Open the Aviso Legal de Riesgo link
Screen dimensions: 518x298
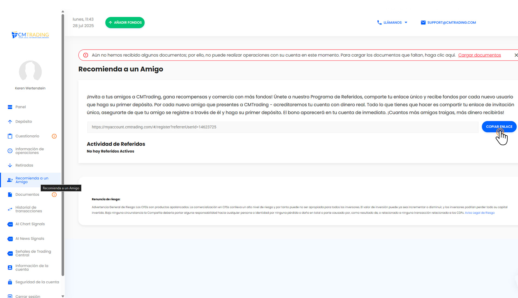click(x=480, y=213)
